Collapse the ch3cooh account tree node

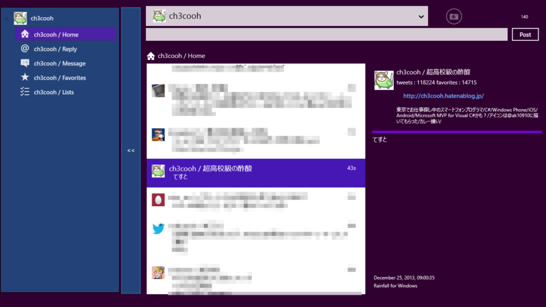pos(6,18)
